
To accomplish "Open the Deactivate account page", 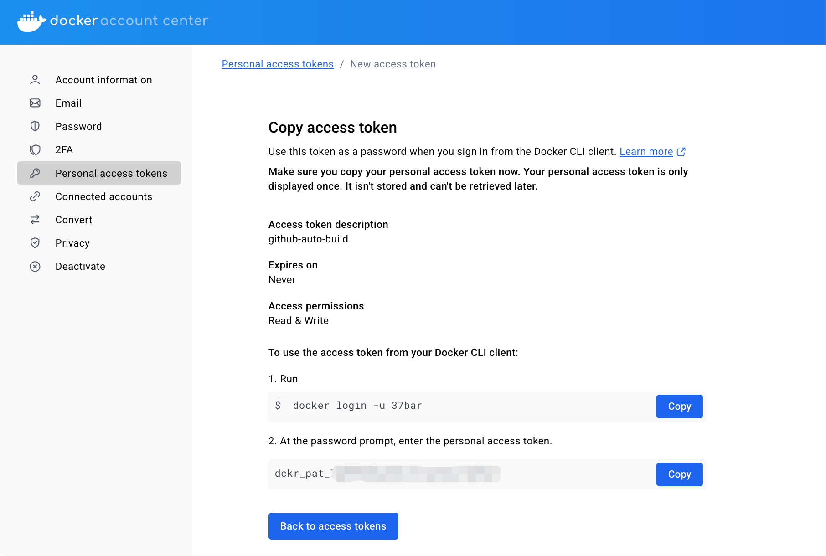I will [x=99, y=266].
